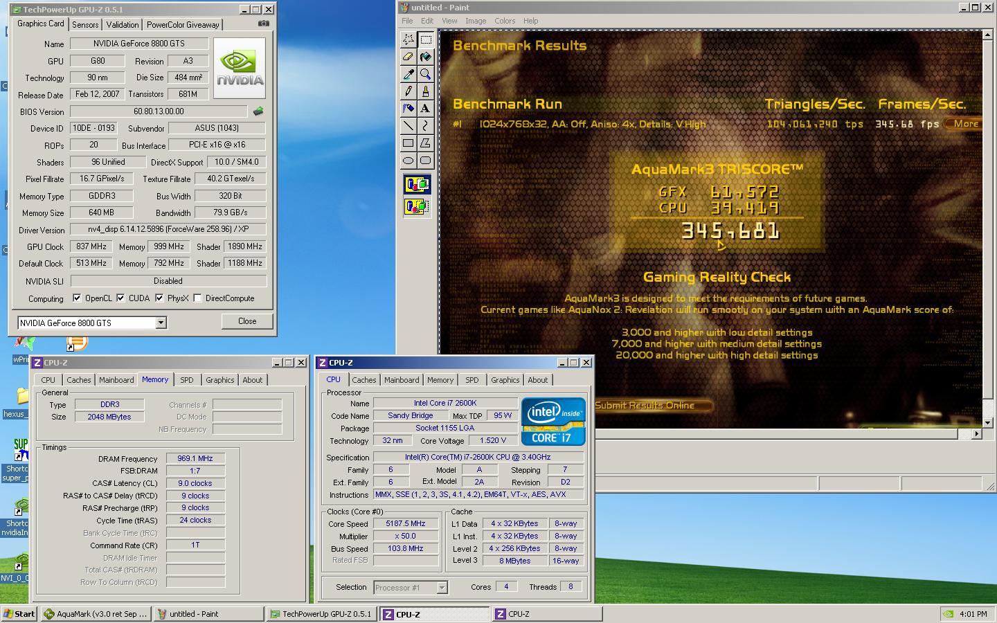Switch to AquaMark in the taskbar
This screenshot has width=997, height=623.
tap(96, 614)
